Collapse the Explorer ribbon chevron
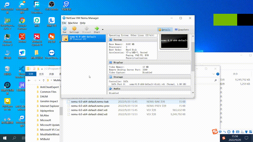The image size is (253, 142). [x=213, y=74]
